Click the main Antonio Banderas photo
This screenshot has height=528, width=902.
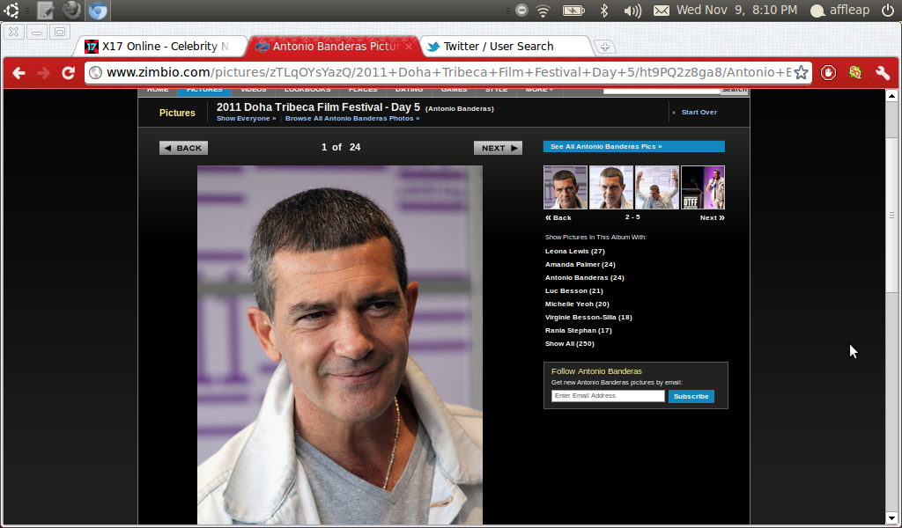[340, 345]
